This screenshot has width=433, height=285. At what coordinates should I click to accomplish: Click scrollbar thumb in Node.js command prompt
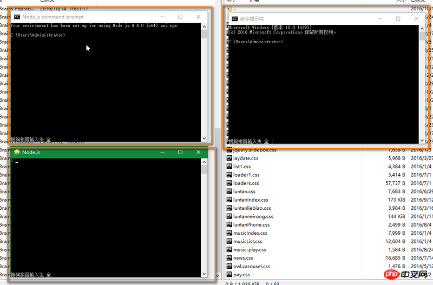click(204, 34)
